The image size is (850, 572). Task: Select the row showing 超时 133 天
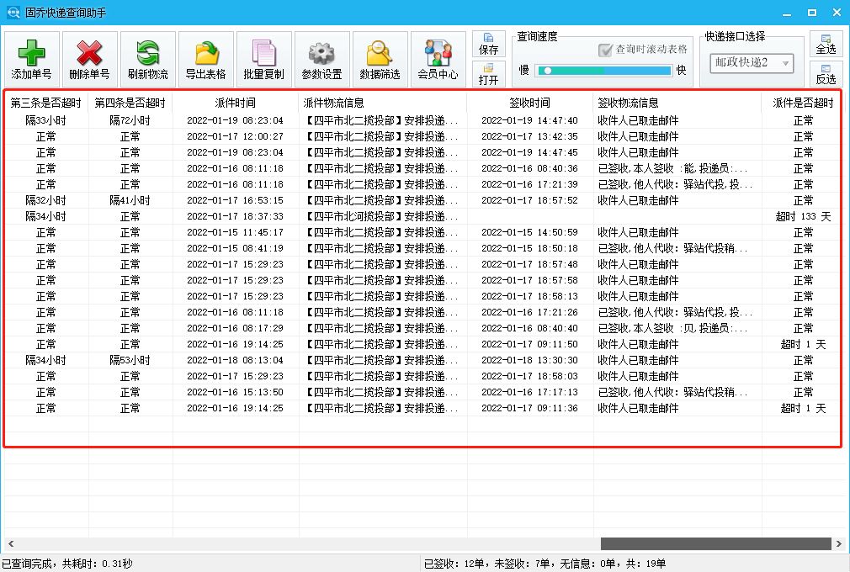[421, 215]
